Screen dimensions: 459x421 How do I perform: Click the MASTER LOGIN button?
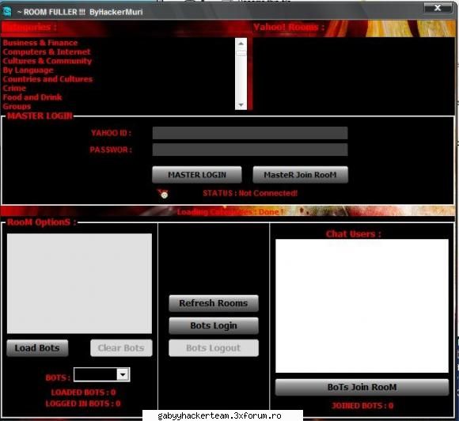tap(197, 175)
